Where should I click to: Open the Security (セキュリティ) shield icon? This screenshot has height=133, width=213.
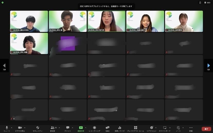click(x=38, y=128)
